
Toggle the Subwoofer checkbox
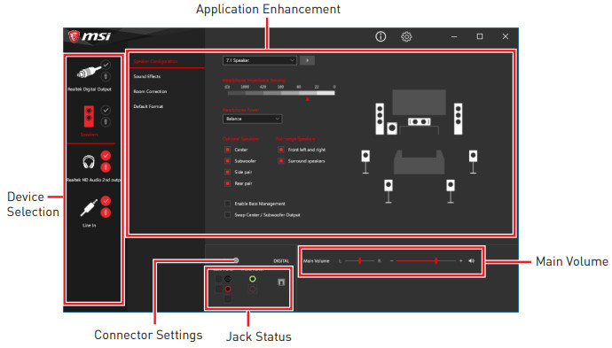228,161
